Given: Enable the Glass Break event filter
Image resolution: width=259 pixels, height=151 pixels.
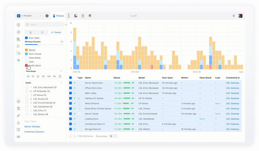Looking at the screenshot, I should point(26,58).
